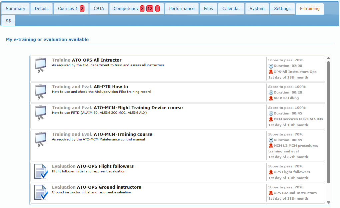Click presentation icon for ATO-OPS All Intructor

(40, 65)
